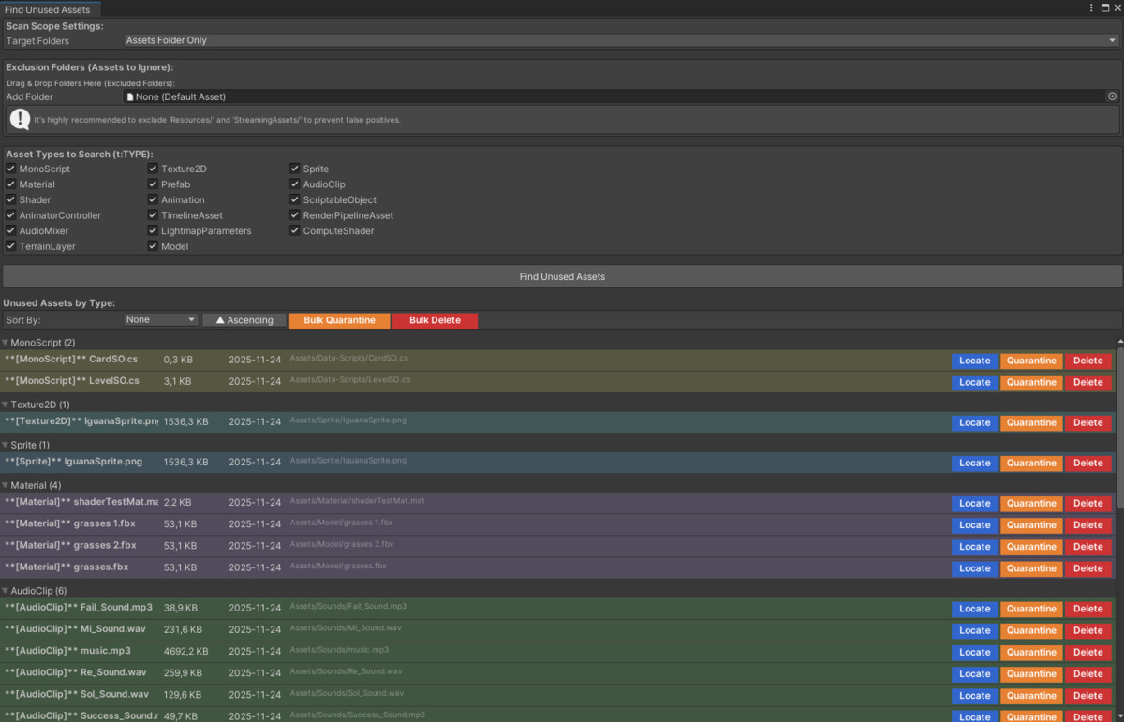Click the orange Bulk Quarantine button
This screenshot has height=722, width=1124.
[339, 320]
